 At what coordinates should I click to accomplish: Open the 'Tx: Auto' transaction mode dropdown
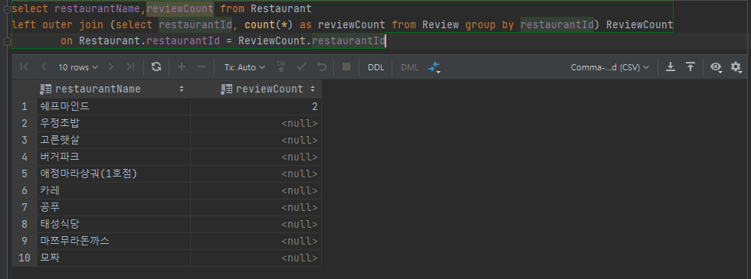tap(244, 67)
